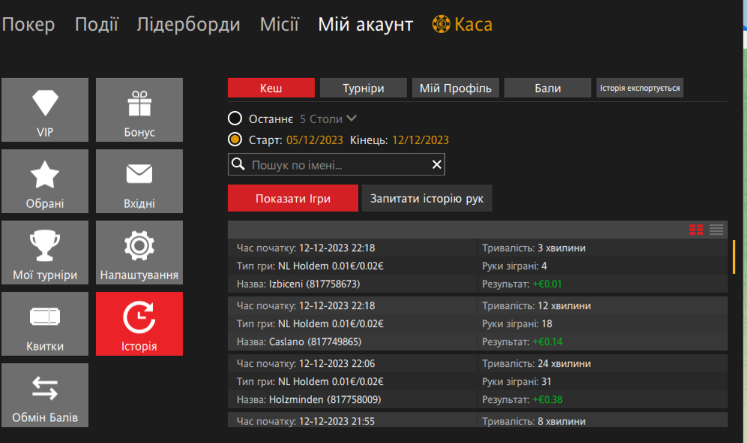
Task: Open the VIP diamond tile
Action: pos(45,110)
